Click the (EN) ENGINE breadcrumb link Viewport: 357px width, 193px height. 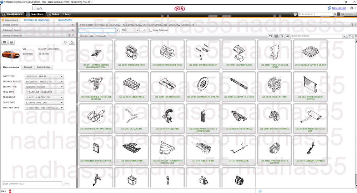65,20
